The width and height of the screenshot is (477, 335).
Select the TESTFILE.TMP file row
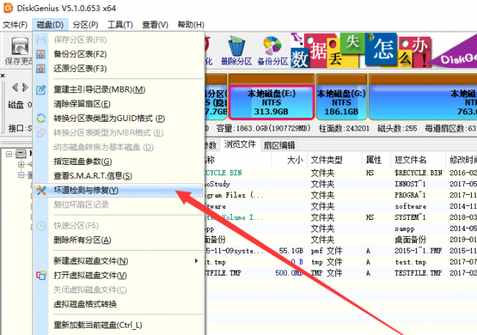[x=341, y=273]
